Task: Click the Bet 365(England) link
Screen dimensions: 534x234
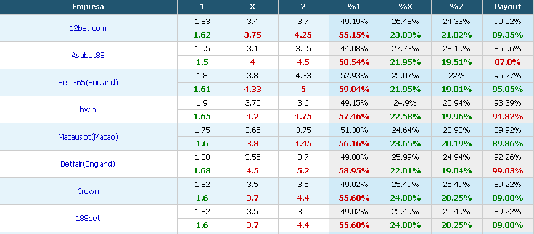Action: point(88,83)
